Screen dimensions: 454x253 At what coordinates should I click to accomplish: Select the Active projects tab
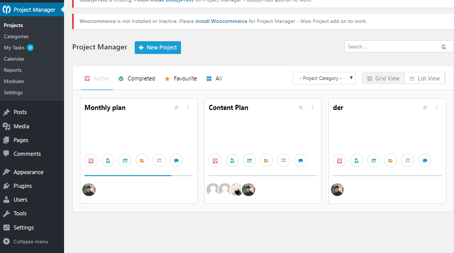[97, 78]
